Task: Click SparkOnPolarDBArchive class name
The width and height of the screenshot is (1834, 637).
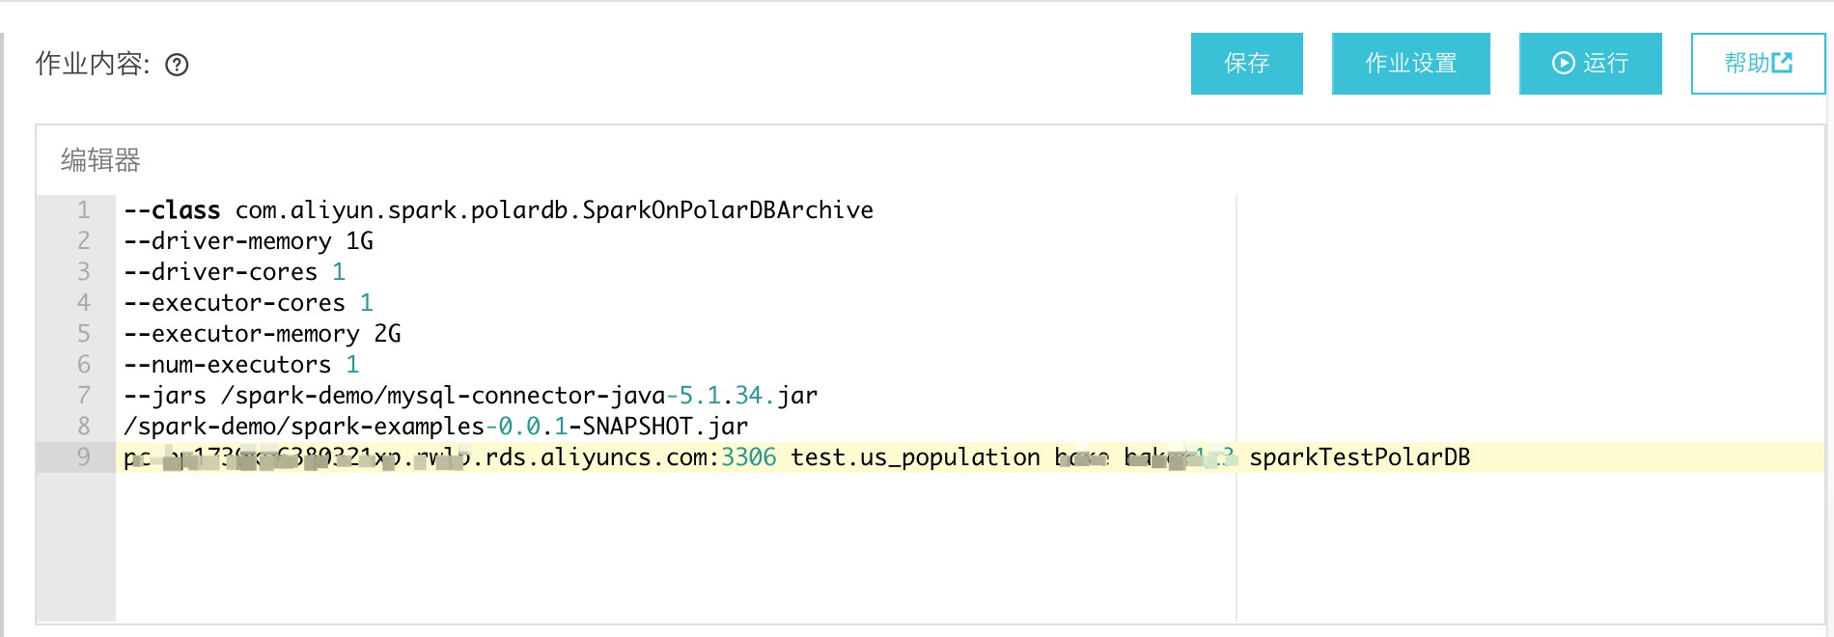Action: pyautogui.click(x=728, y=210)
